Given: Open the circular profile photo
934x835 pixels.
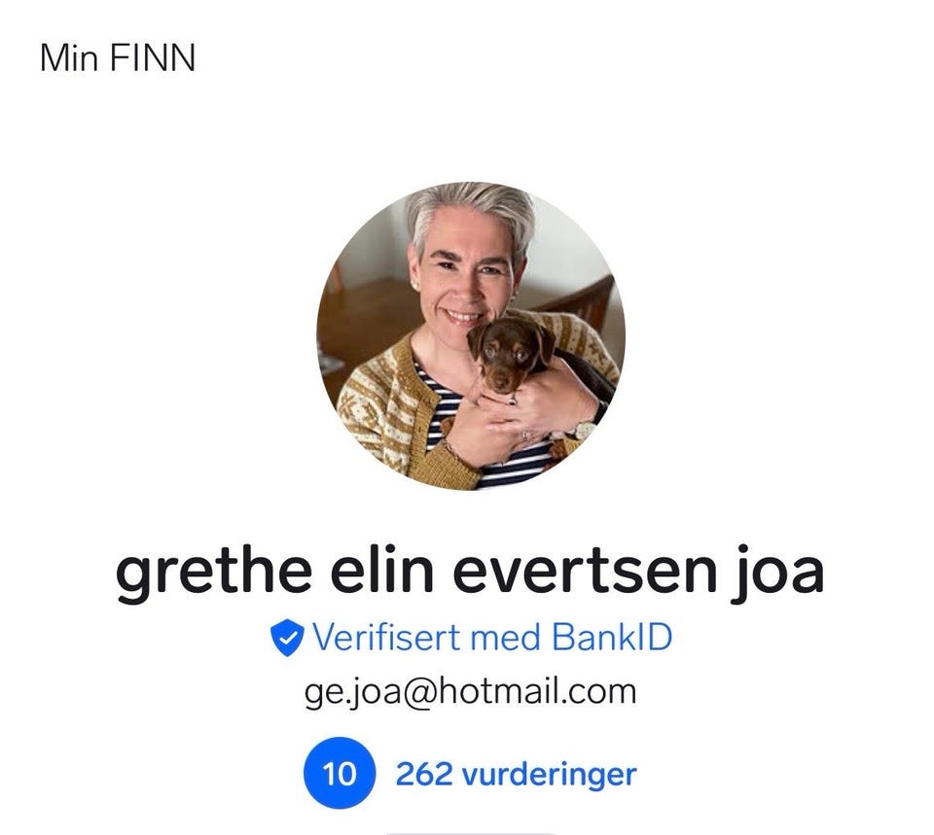Looking at the screenshot, I should click(x=471, y=336).
